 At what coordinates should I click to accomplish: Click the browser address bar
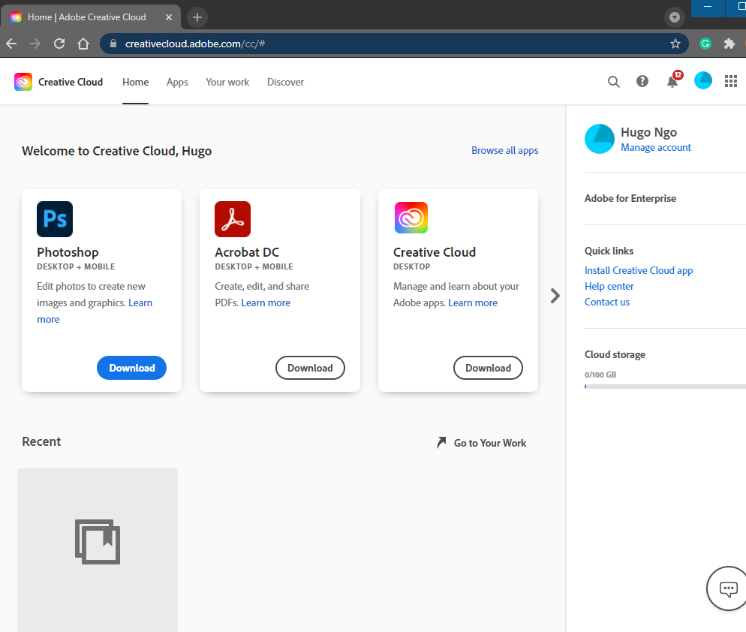click(x=390, y=44)
